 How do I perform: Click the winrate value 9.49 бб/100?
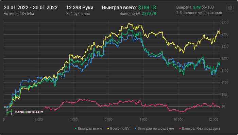(203, 7)
